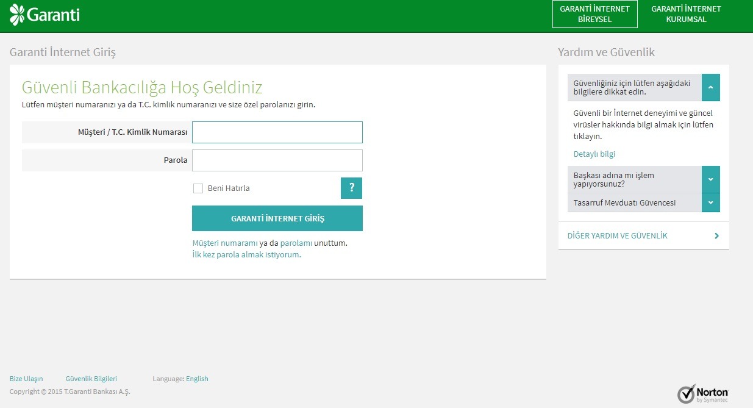The width and height of the screenshot is (753, 408).
Task: Switch language to English
Action: point(197,379)
